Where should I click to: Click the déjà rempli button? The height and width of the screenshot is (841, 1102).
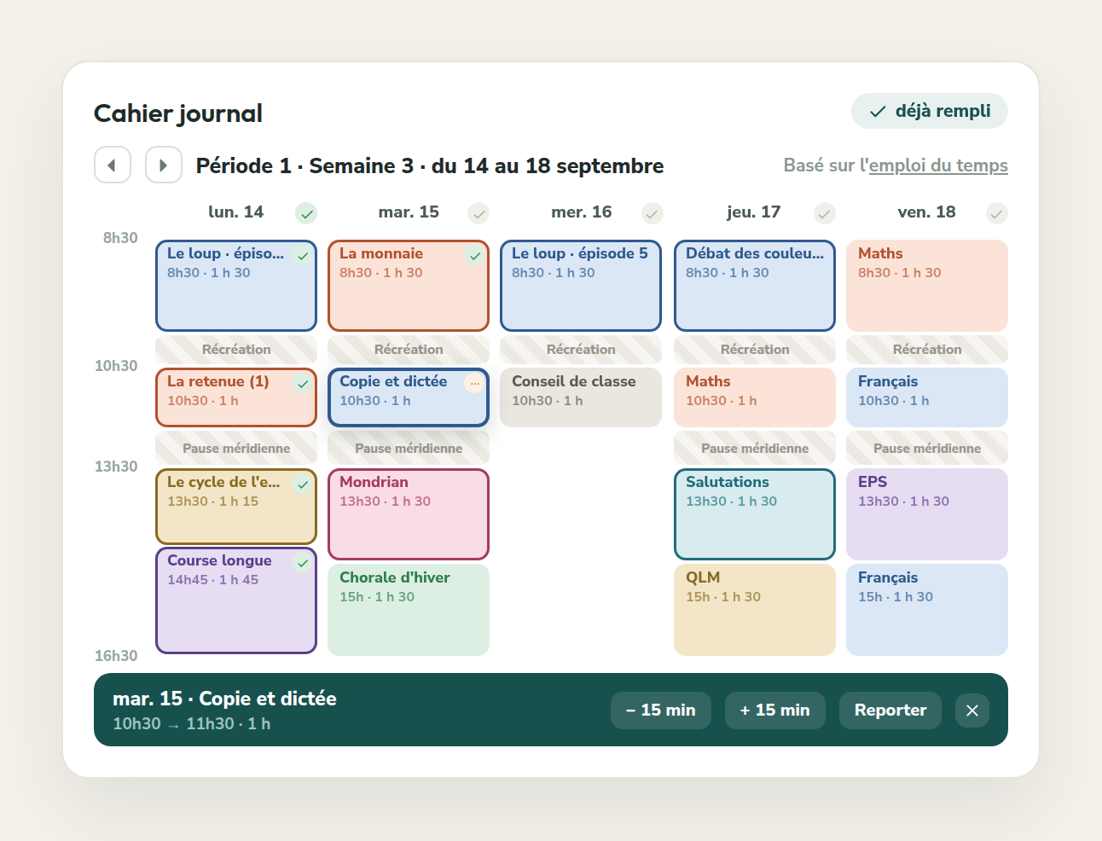[930, 111]
